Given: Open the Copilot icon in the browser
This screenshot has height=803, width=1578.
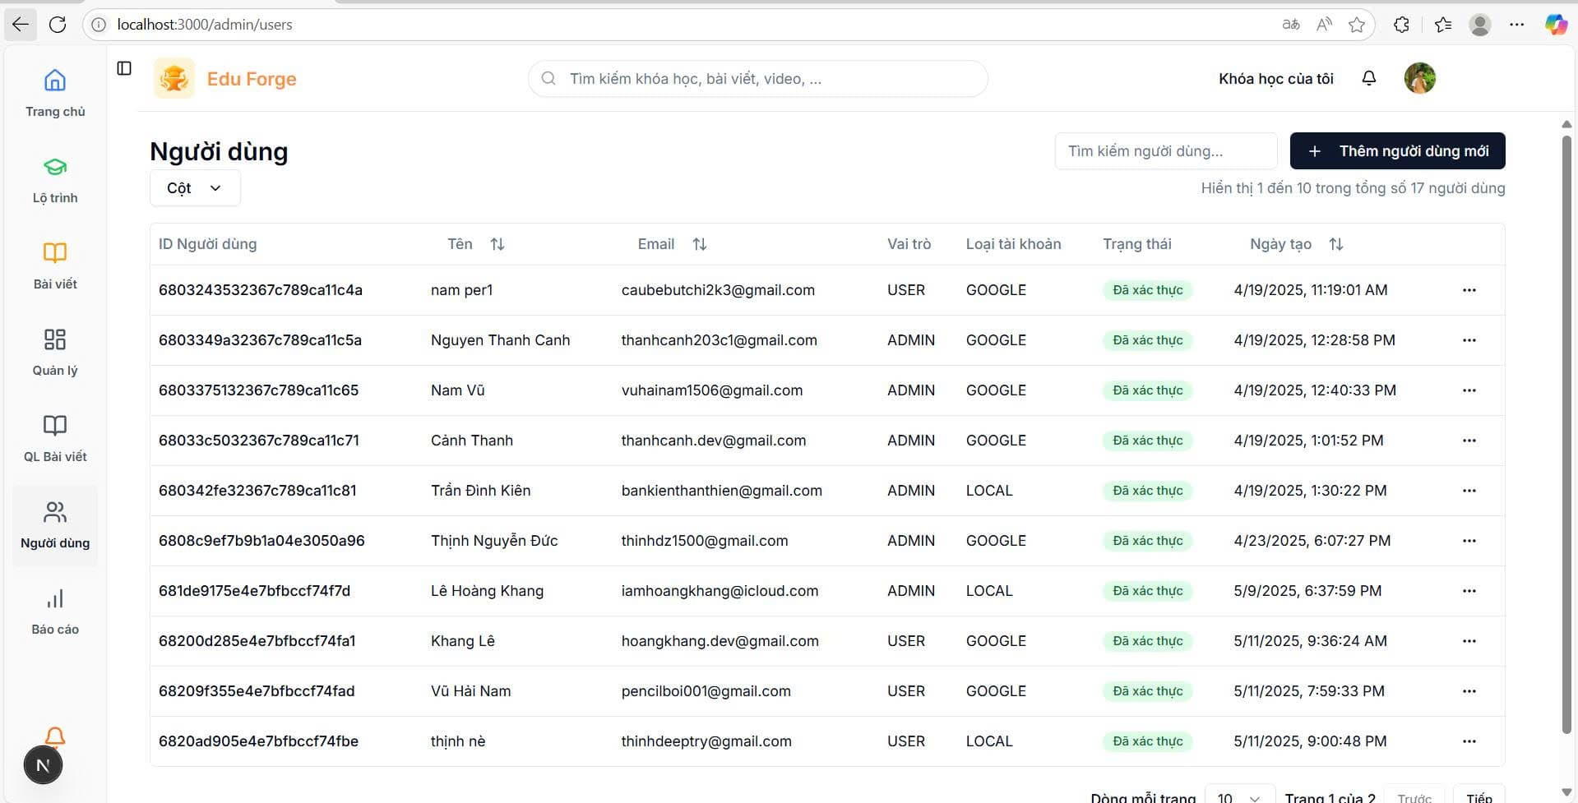Looking at the screenshot, I should pyautogui.click(x=1555, y=25).
